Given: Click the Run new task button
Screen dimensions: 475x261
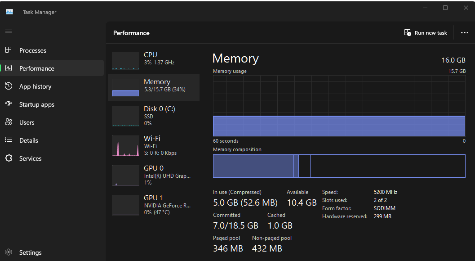Looking at the screenshot, I should (x=426, y=33).
